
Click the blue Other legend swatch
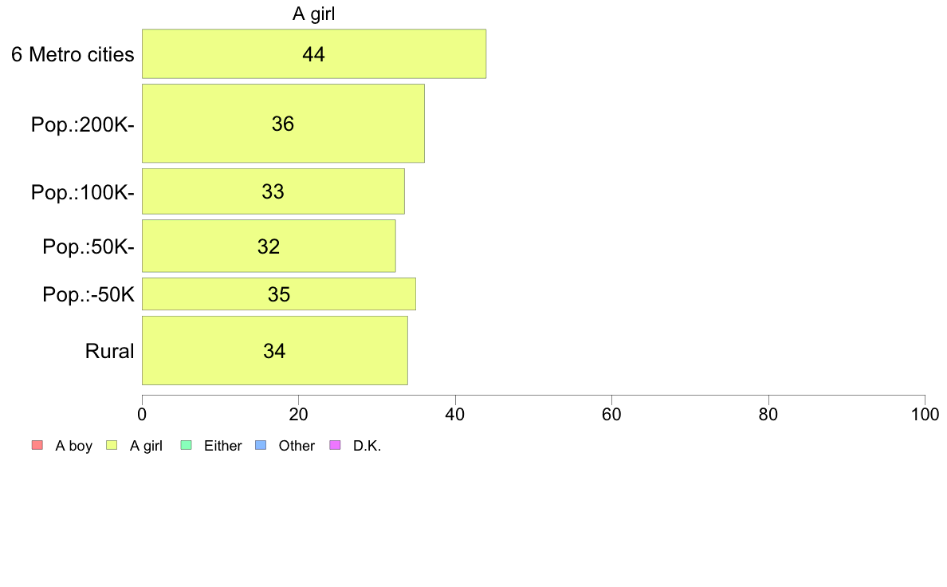pos(261,446)
